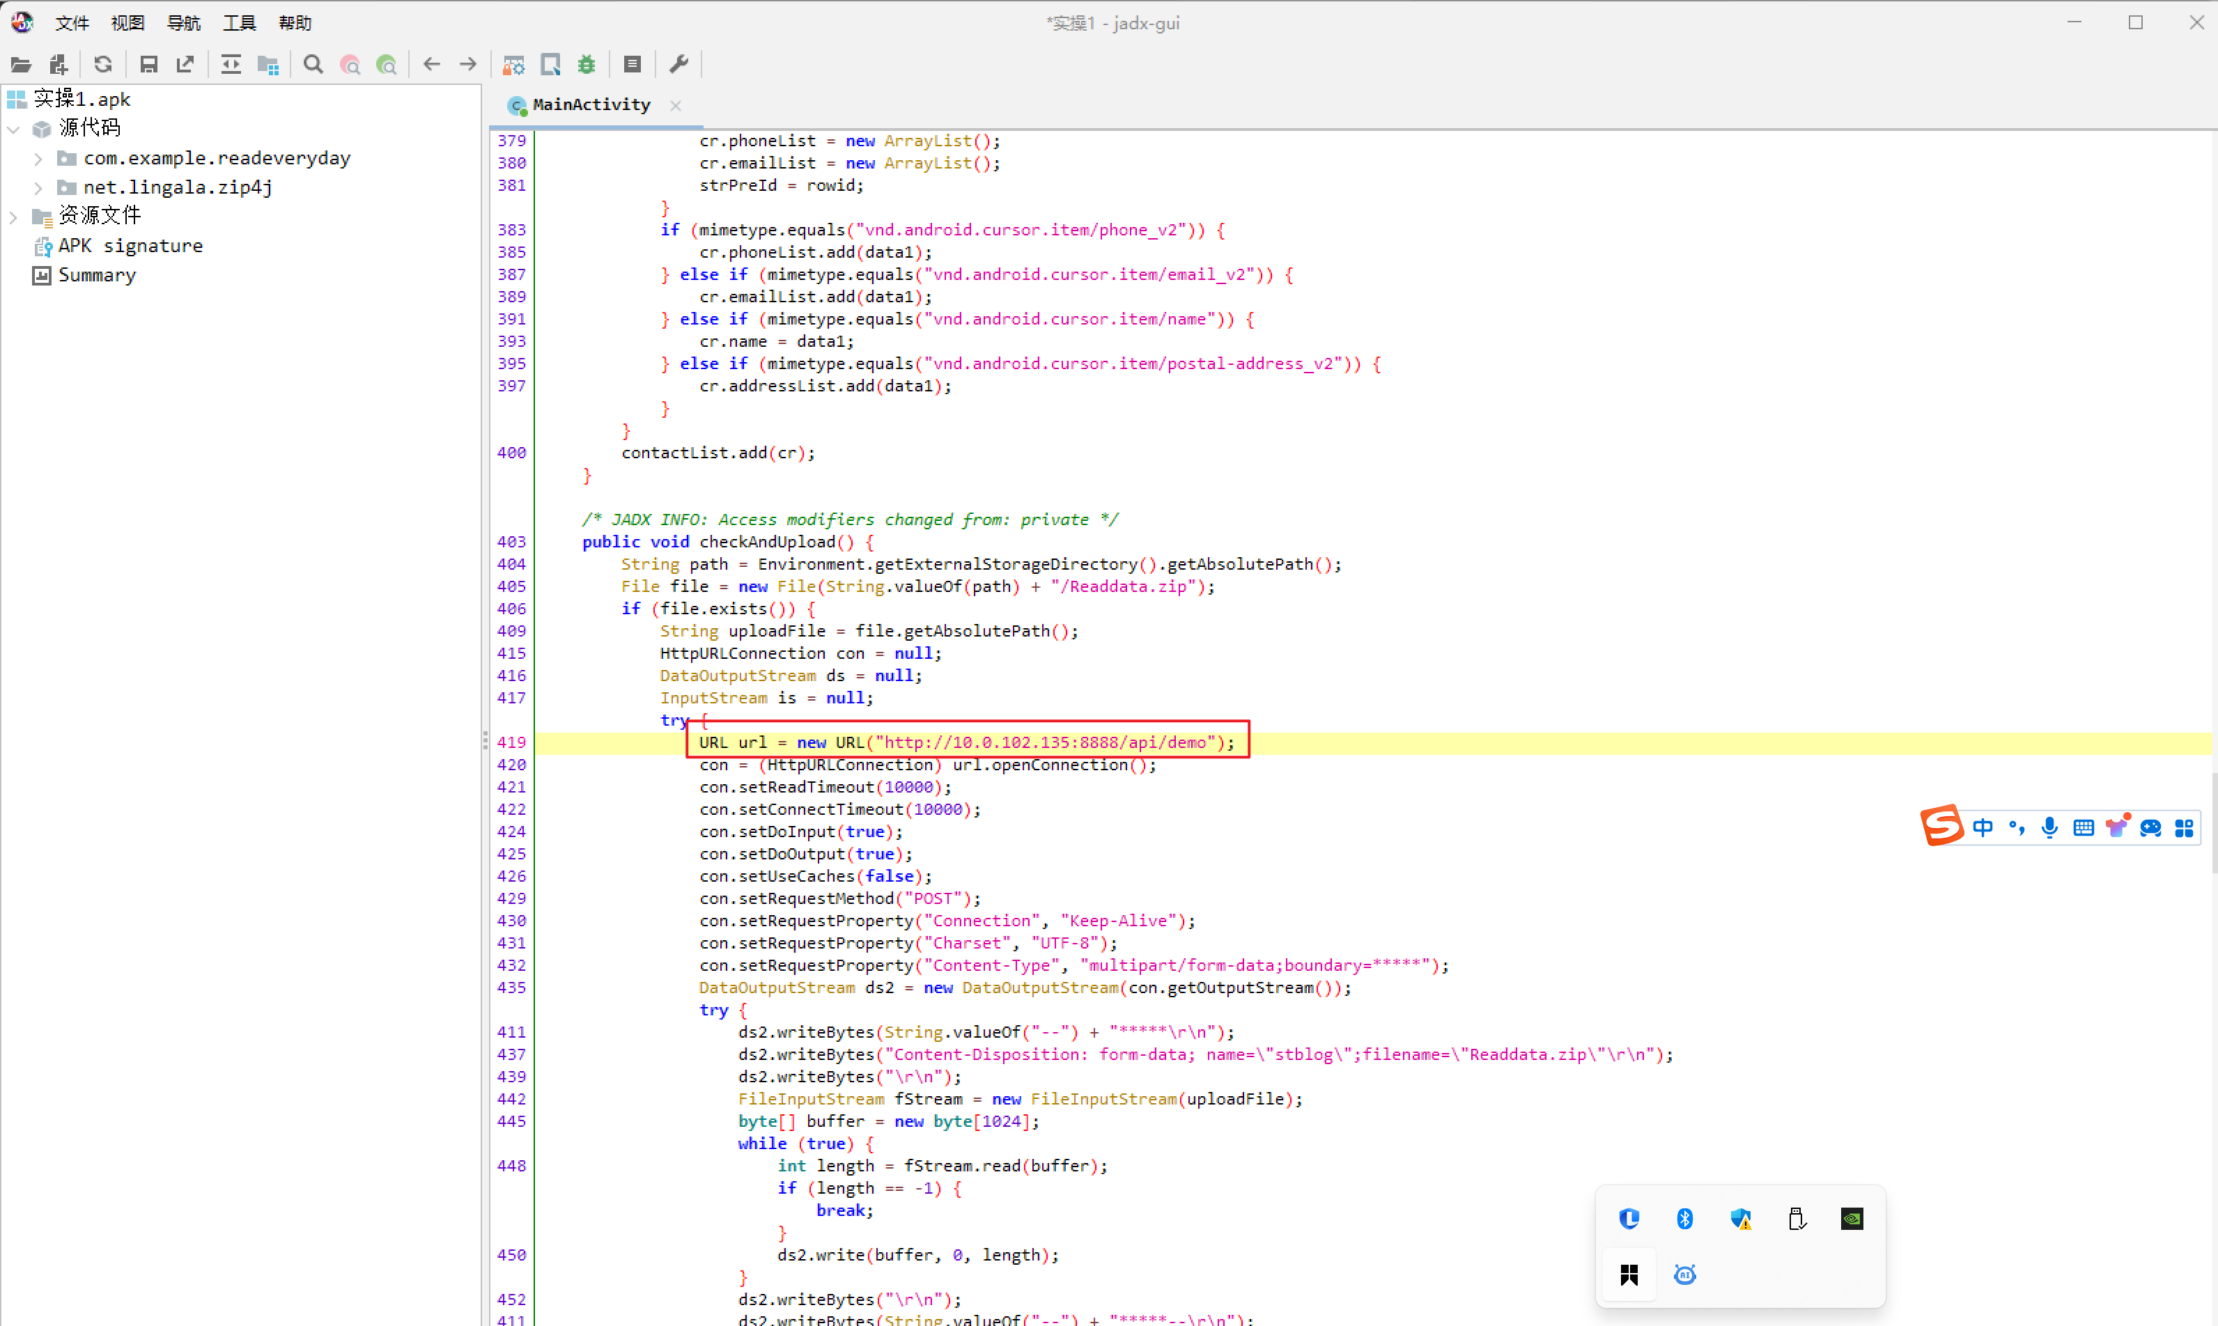
Task: Toggle the flatten packages icon
Action: click(x=268, y=64)
